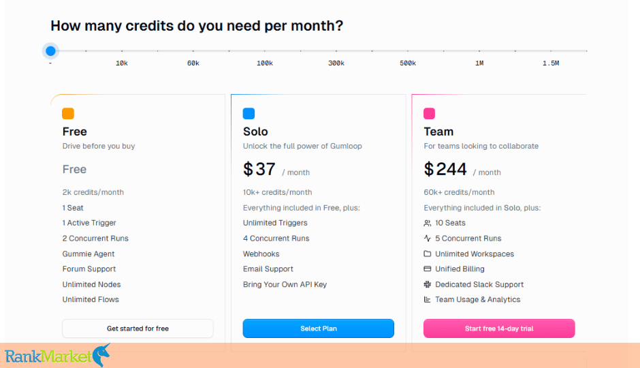This screenshot has height=368, width=640.
Task: Click the orange Free plan icon
Action: (68, 113)
